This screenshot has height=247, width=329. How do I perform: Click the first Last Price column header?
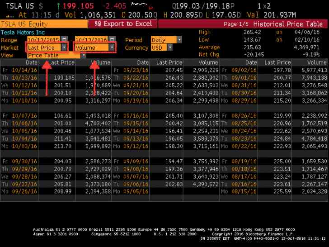61,62
